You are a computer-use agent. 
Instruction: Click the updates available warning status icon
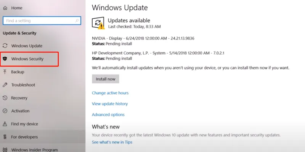tap(98, 23)
